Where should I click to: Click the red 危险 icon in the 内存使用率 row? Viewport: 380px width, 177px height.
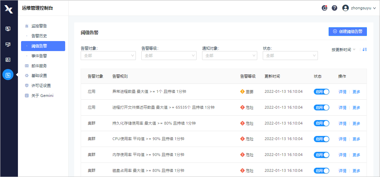[242, 155]
